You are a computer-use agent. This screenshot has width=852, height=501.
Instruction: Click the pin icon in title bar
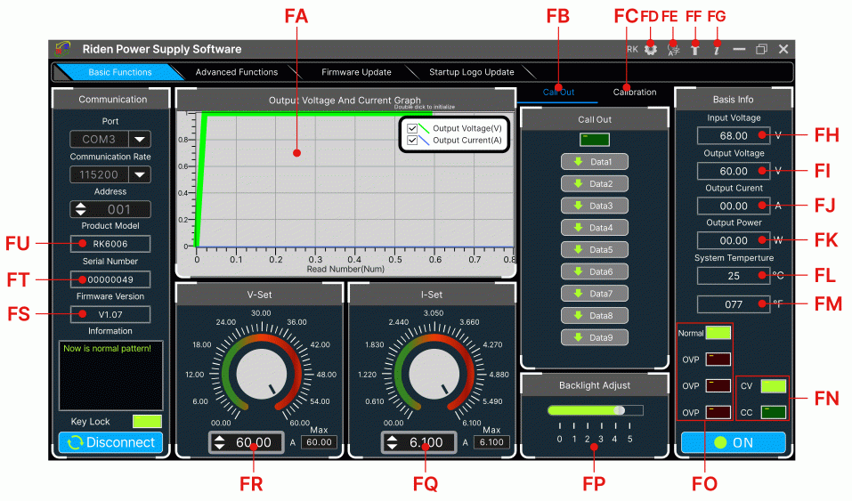click(695, 50)
